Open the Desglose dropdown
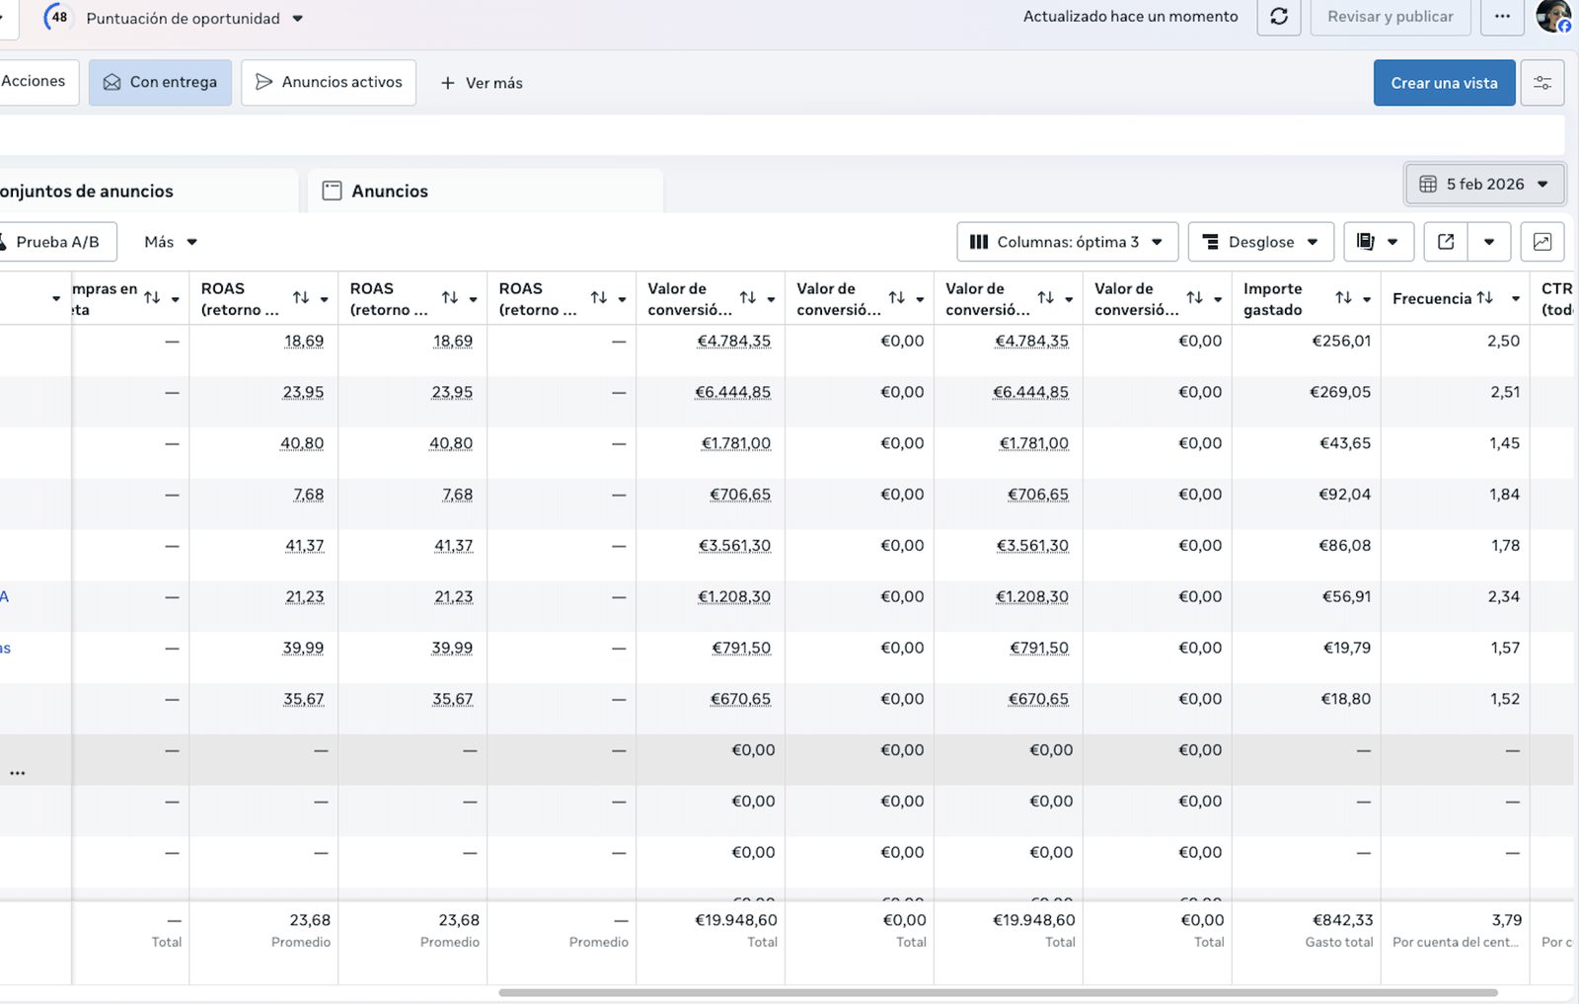The image size is (1579, 1004). pyautogui.click(x=1260, y=242)
